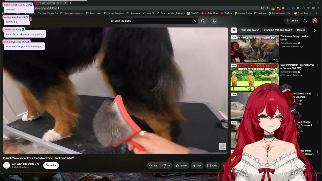Select the 'All' filter chip
This screenshot has width=322, height=181.
(x=234, y=30)
